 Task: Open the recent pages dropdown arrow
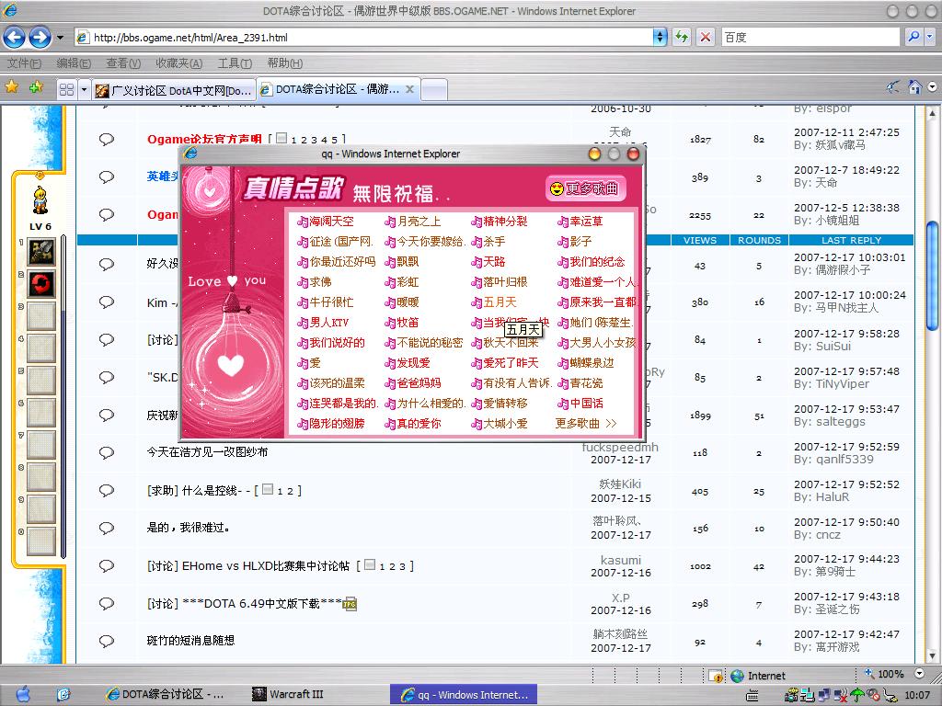click(60, 37)
